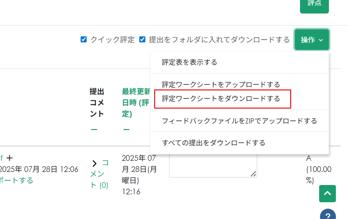Choose フィードバックファイルをZIPでアップロードする option
Screen dimensions: 348x219
239,121
